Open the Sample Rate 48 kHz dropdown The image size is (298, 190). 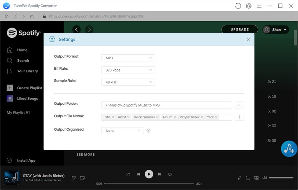pyautogui.click(x=128, y=82)
